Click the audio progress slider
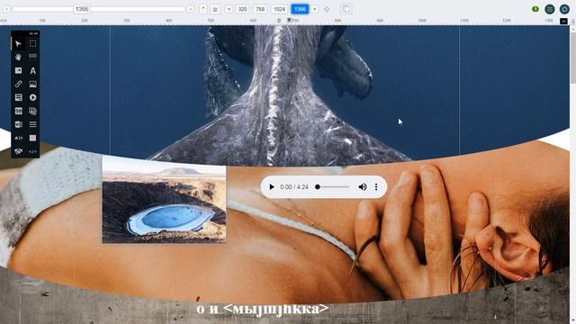Screen dimensions: 576x324 click(x=332, y=187)
